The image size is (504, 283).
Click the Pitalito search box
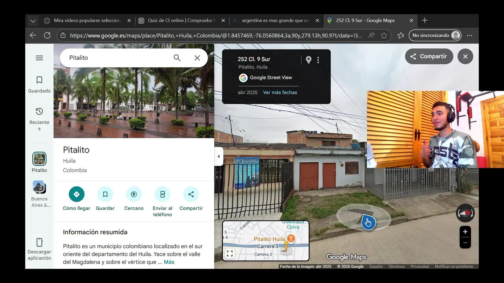pos(118,58)
